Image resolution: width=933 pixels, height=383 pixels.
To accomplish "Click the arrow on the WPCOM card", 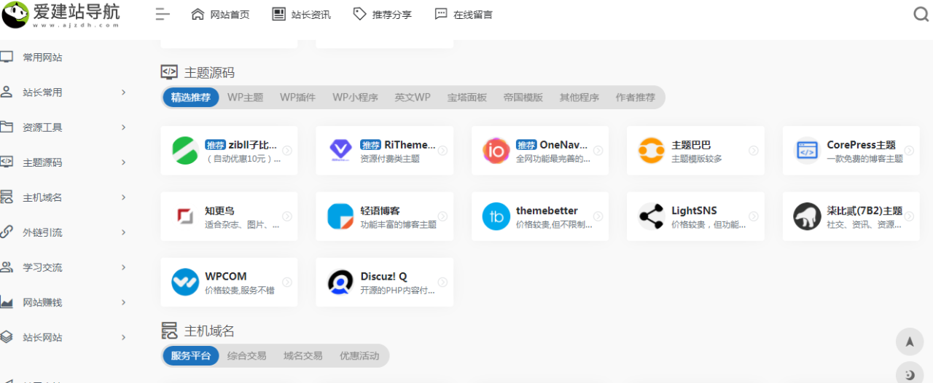I will point(287,282).
